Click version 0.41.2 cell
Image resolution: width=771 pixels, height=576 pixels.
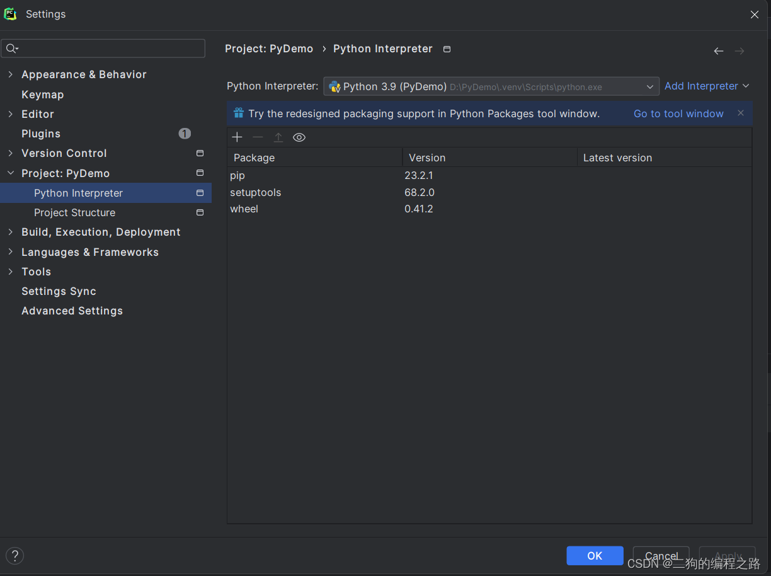[419, 209]
